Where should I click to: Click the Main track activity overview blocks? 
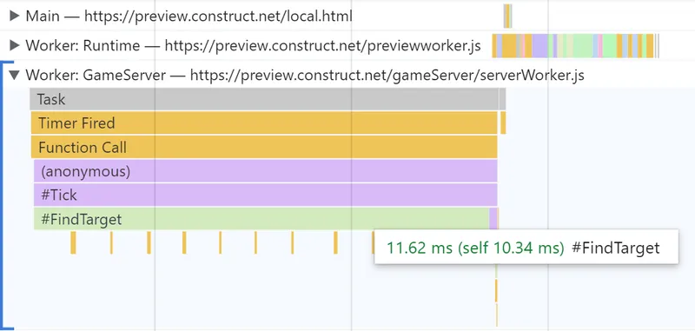pos(507,16)
